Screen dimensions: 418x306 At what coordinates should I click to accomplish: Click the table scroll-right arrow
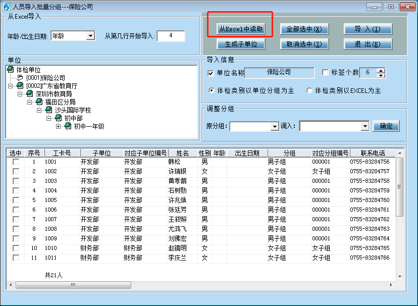(x=391, y=285)
